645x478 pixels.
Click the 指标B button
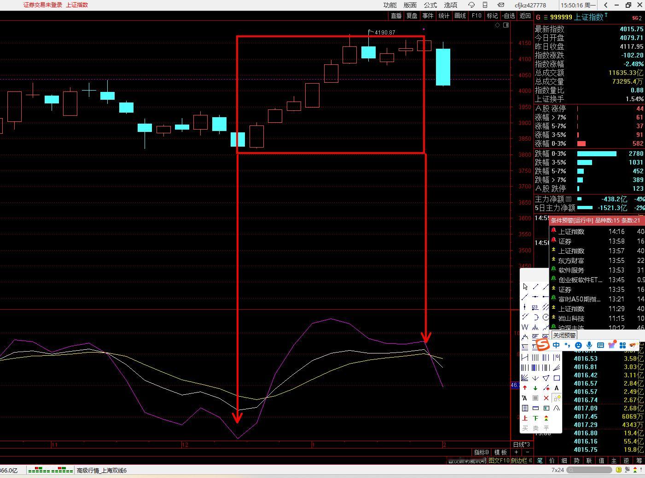point(482,452)
